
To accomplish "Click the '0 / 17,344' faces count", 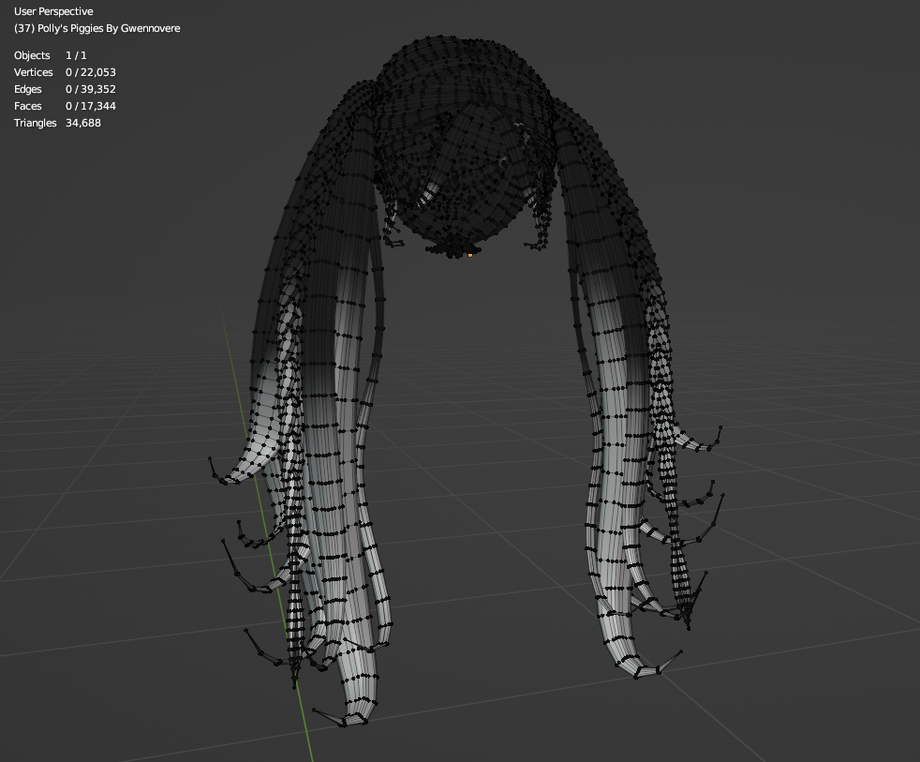I will coord(91,106).
